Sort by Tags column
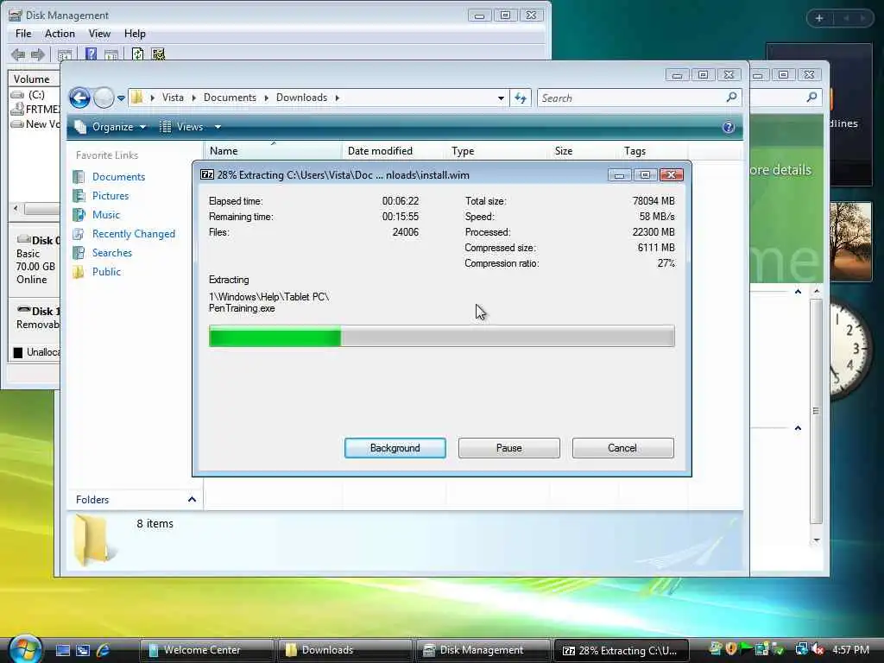The image size is (884, 663). [x=654, y=151]
